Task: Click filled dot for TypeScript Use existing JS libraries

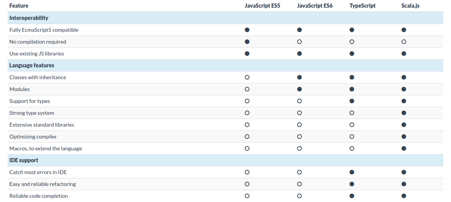Action: [x=352, y=54]
